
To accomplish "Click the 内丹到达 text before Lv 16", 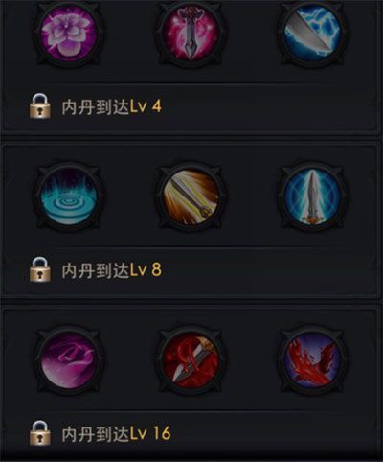I will click(x=96, y=434).
